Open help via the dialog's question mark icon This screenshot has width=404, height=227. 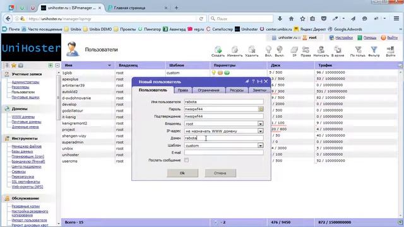(253, 81)
